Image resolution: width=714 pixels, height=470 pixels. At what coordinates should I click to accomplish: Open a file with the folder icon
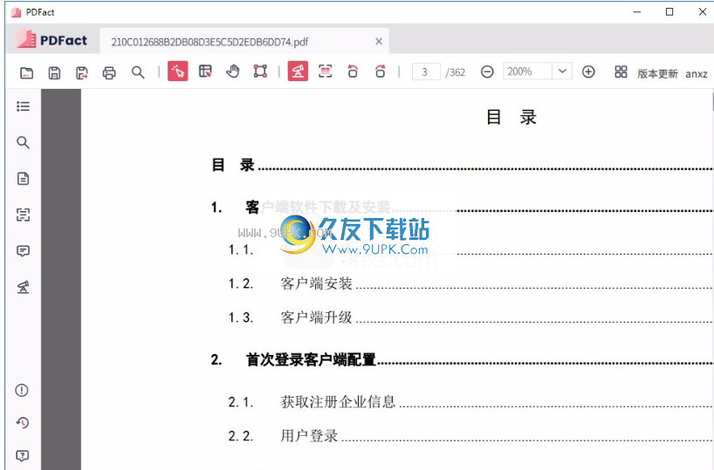[x=27, y=72]
